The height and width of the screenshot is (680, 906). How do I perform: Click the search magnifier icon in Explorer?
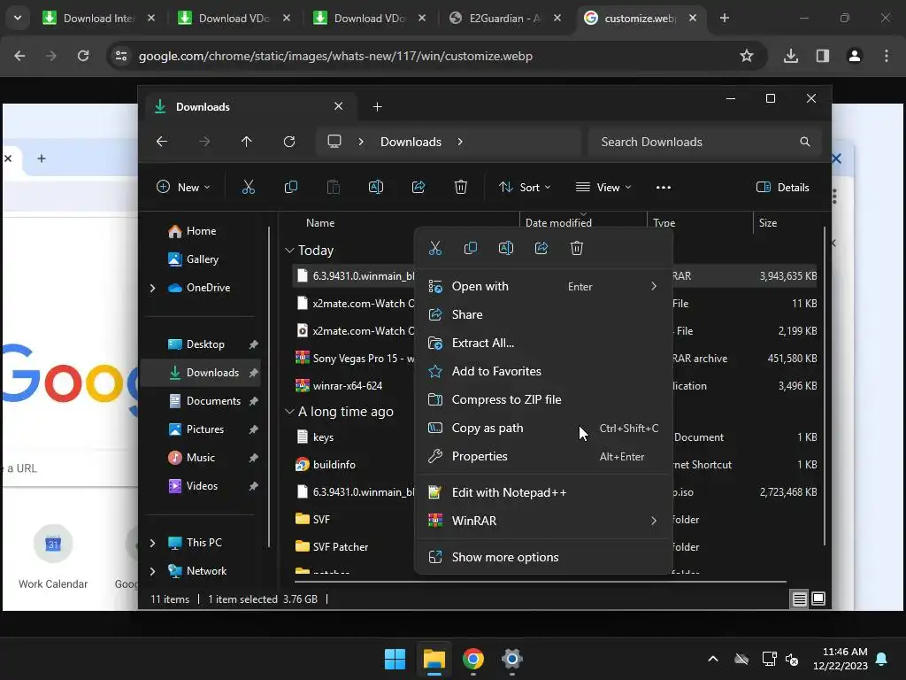click(805, 142)
